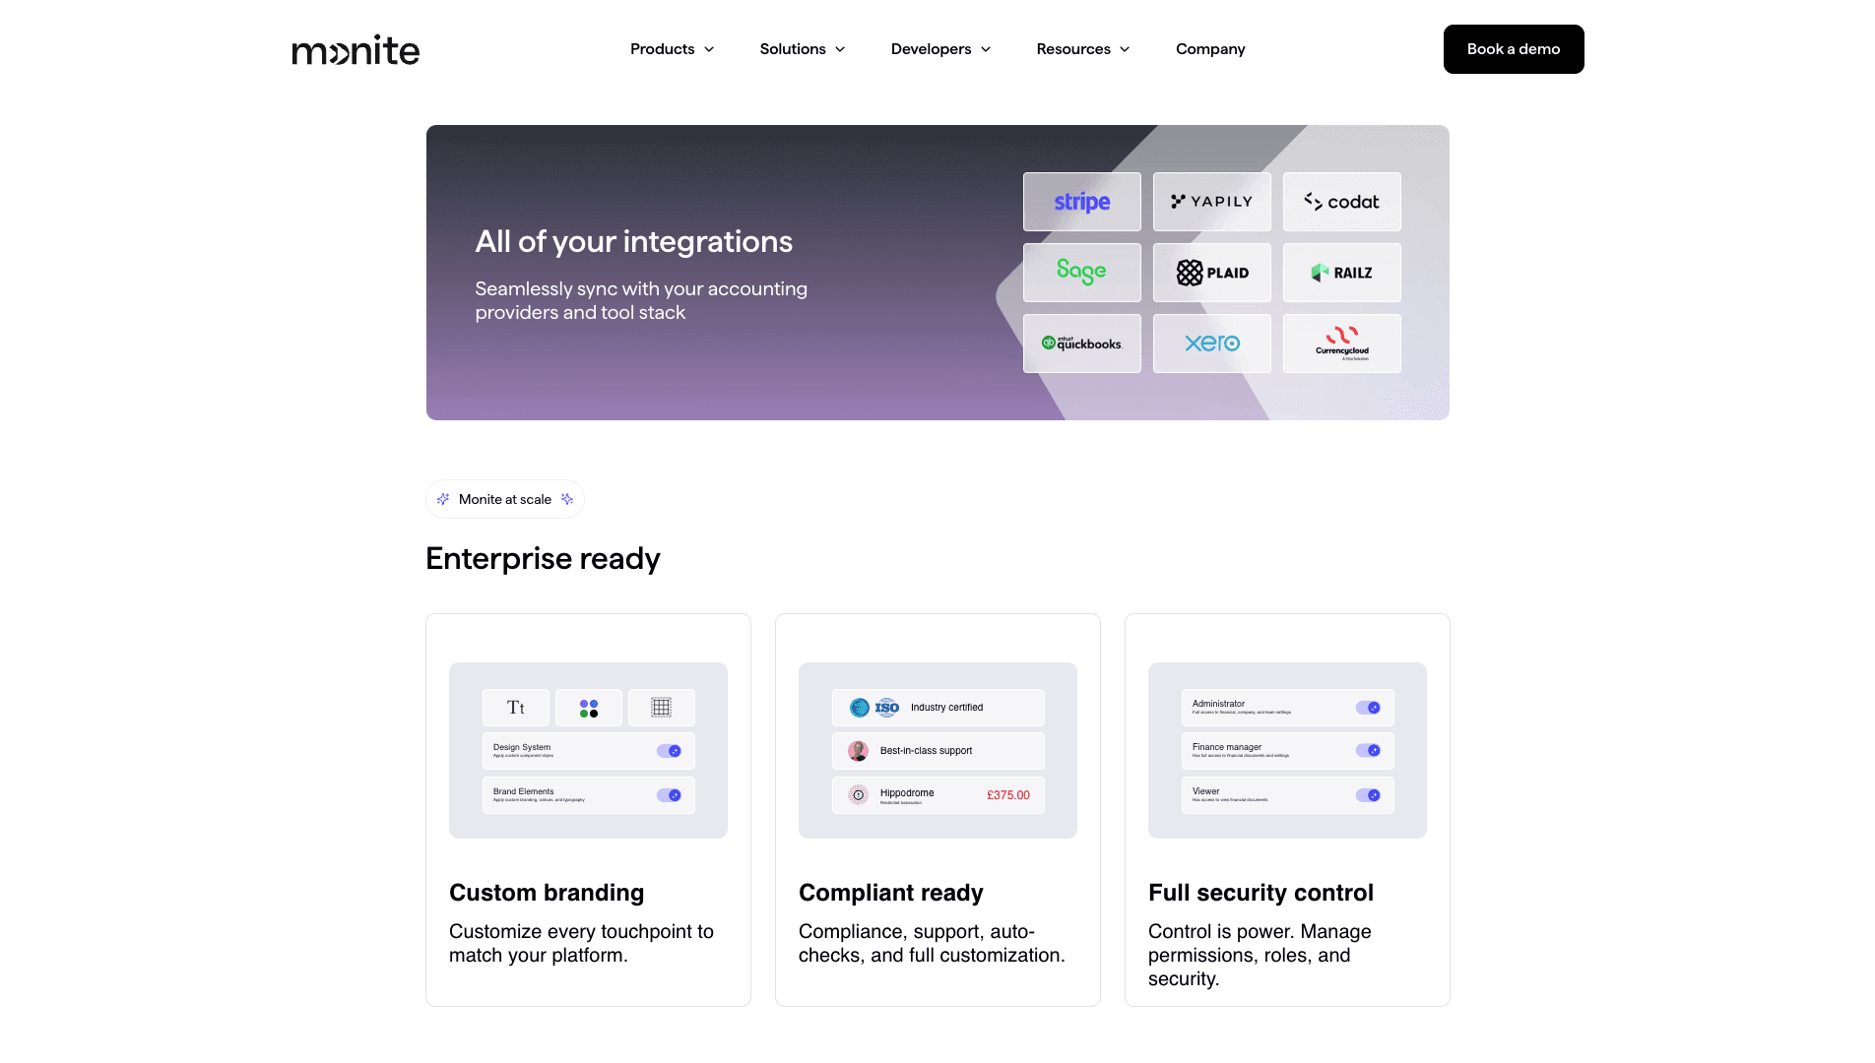Click the Full security control heading
1875x1063 pixels.
1261,893
